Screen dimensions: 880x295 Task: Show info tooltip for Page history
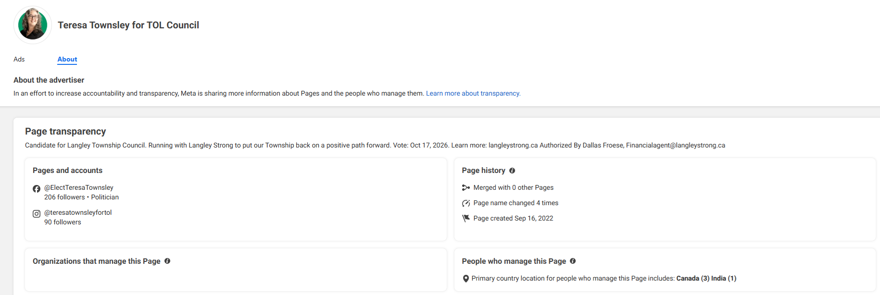pos(512,171)
